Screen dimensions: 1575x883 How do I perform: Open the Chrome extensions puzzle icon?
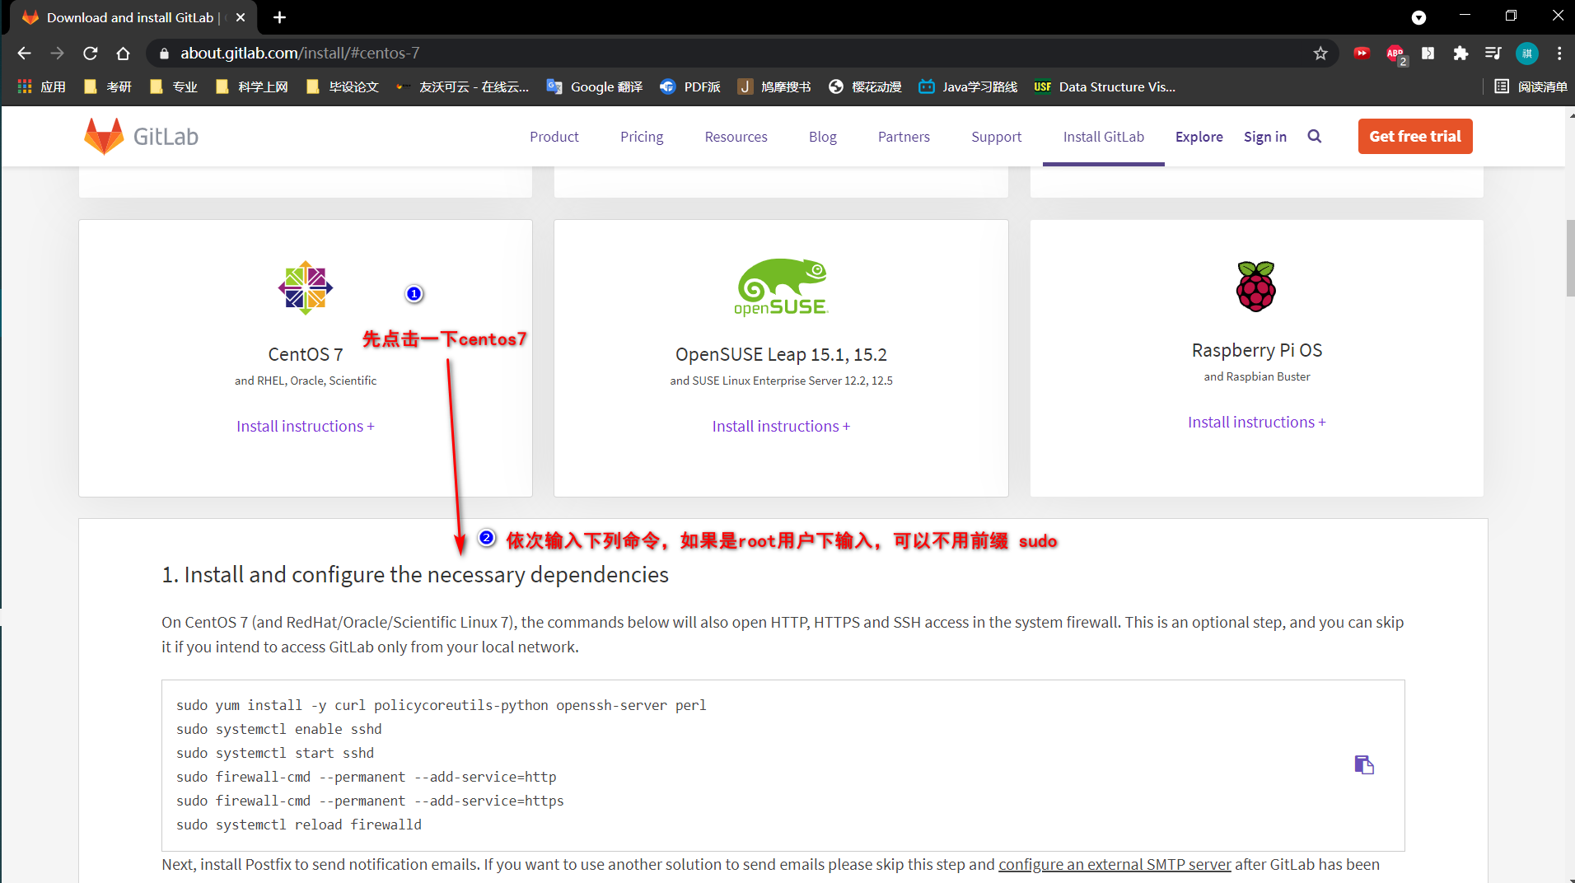(x=1461, y=53)
